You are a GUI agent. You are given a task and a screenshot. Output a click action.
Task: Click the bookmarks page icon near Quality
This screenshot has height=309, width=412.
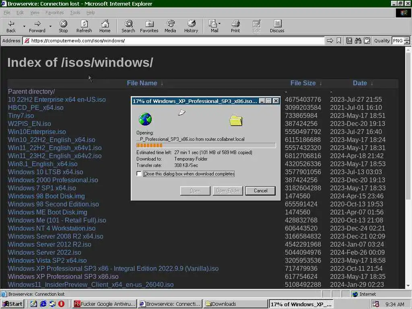[x=349, y=41]
